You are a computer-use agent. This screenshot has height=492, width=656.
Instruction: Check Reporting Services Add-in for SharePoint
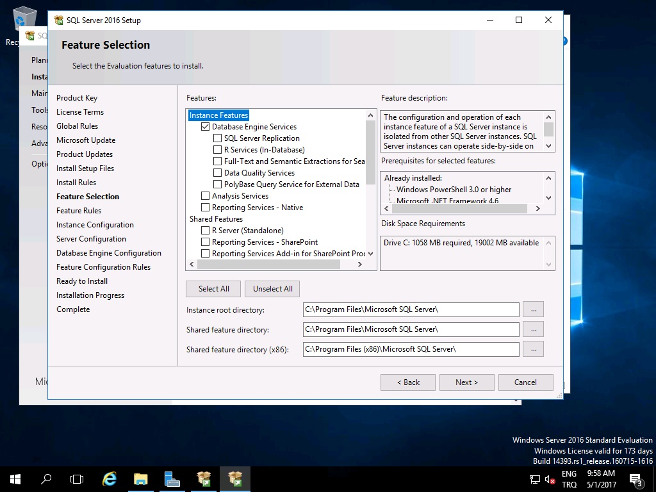click(x=205, y=254)
